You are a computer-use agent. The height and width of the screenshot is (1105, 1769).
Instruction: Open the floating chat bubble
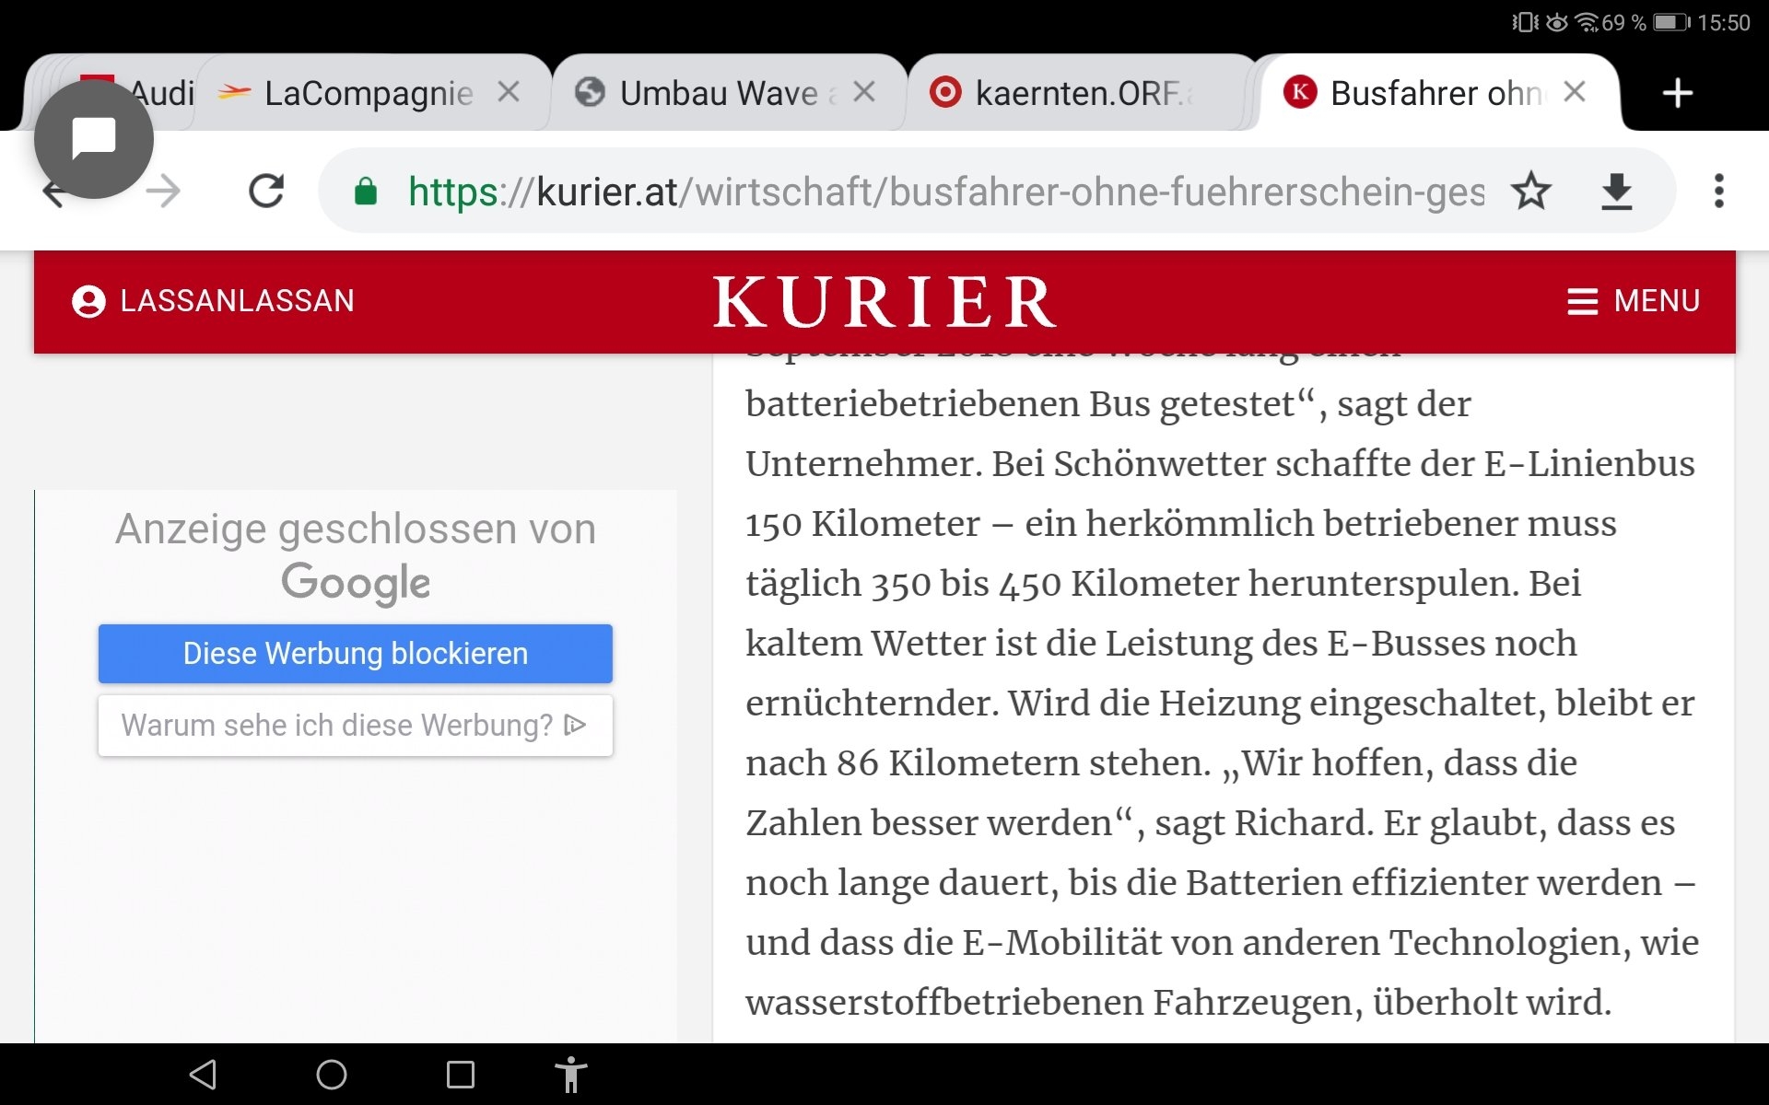click(x=94, y=139)
